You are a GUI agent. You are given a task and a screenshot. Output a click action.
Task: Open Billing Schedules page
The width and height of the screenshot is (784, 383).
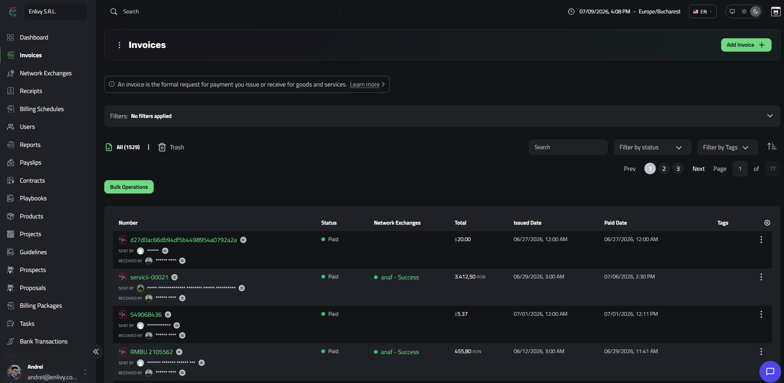(42, 109)
